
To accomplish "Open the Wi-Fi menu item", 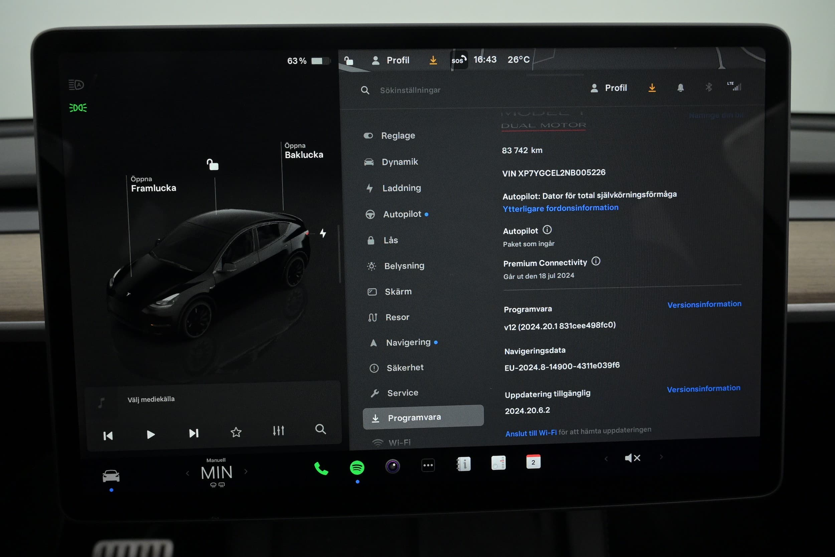I will click(391, 443).
